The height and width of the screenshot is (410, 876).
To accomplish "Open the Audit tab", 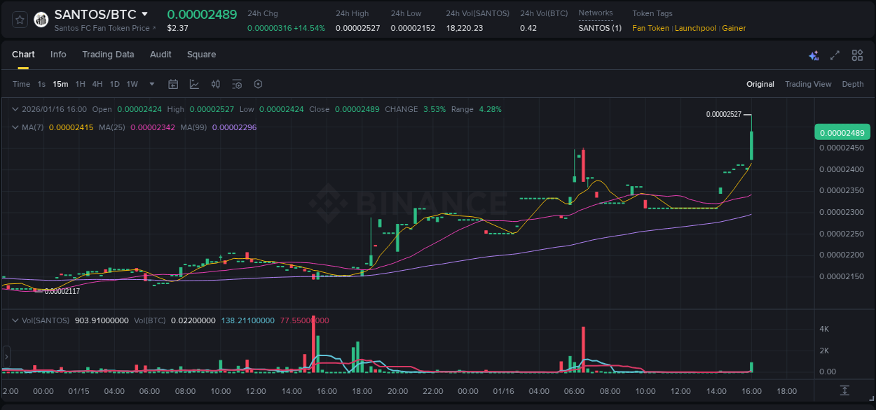I will [x=160, y=55].
